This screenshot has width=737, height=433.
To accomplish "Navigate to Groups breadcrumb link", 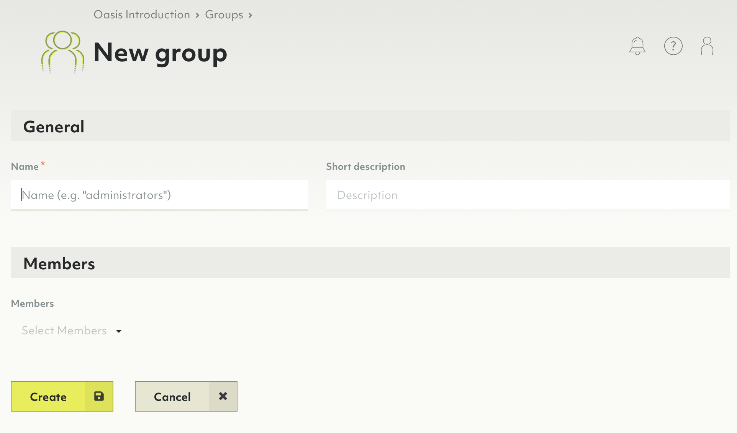I will (224, 15).
